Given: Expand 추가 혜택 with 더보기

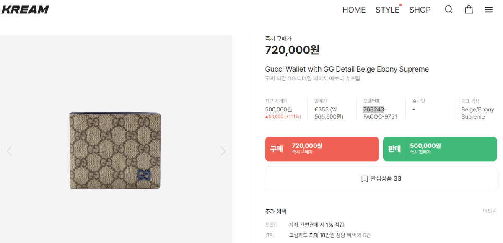Looking at the screenshot, I should click(x=490, y=211).
